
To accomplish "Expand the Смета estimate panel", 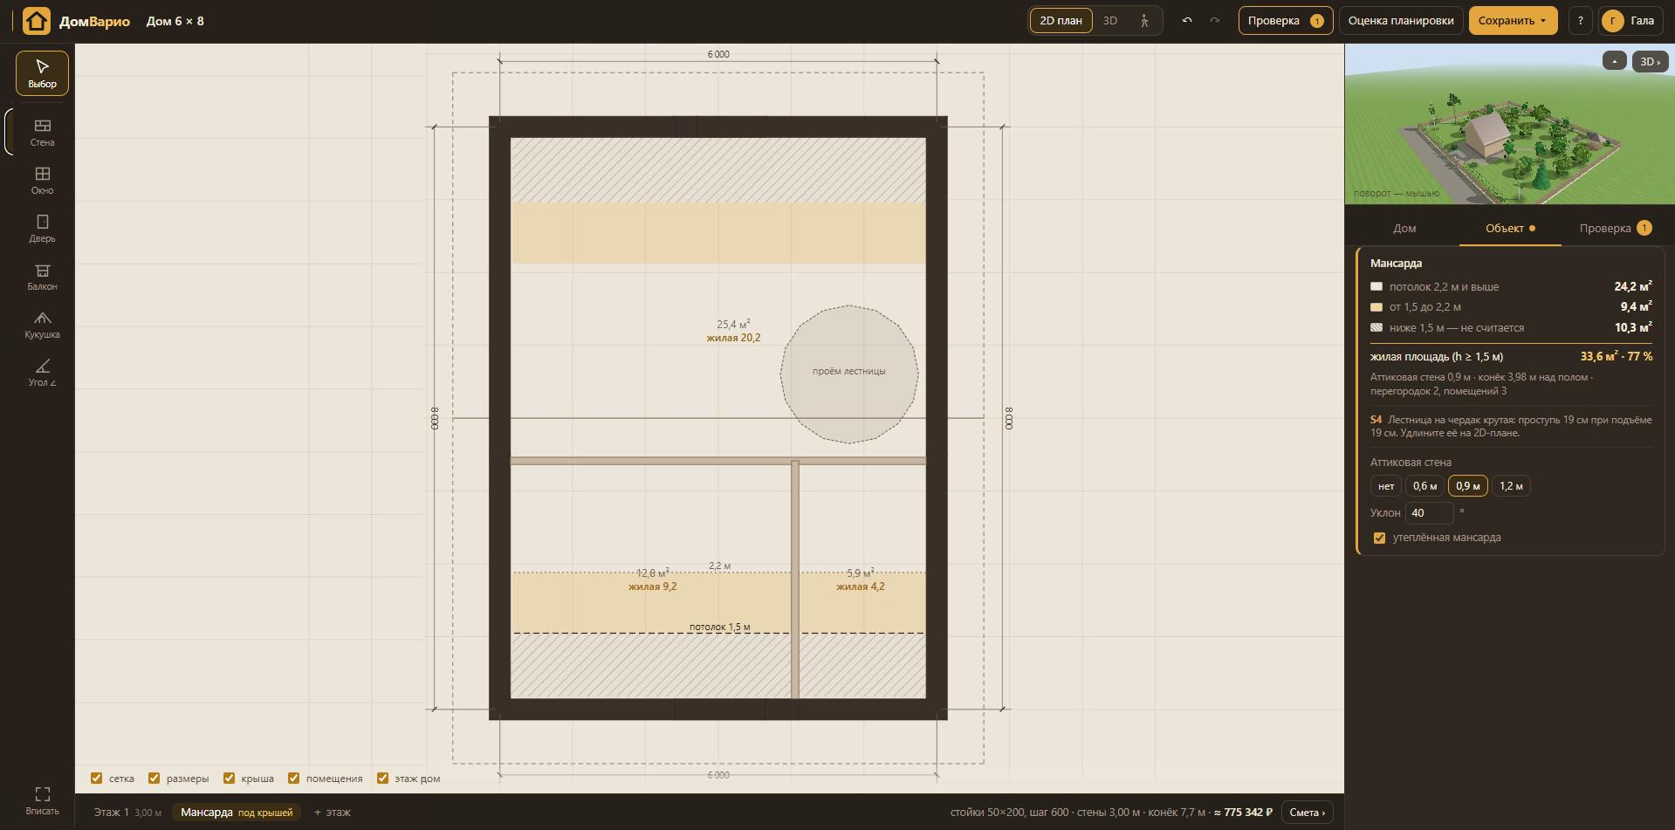I will [1307, 813].
